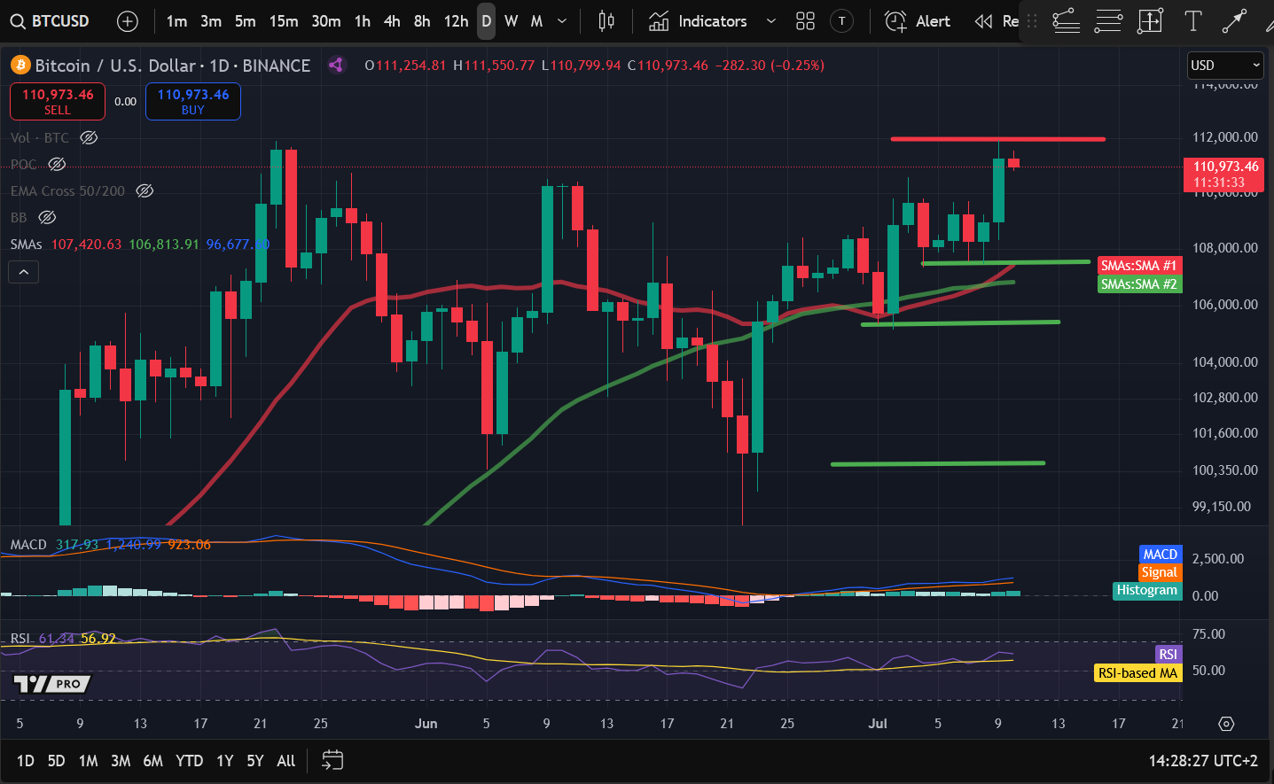
Task: Select the measure rectangle drawing tool
Action: [x=1150, y=21]
